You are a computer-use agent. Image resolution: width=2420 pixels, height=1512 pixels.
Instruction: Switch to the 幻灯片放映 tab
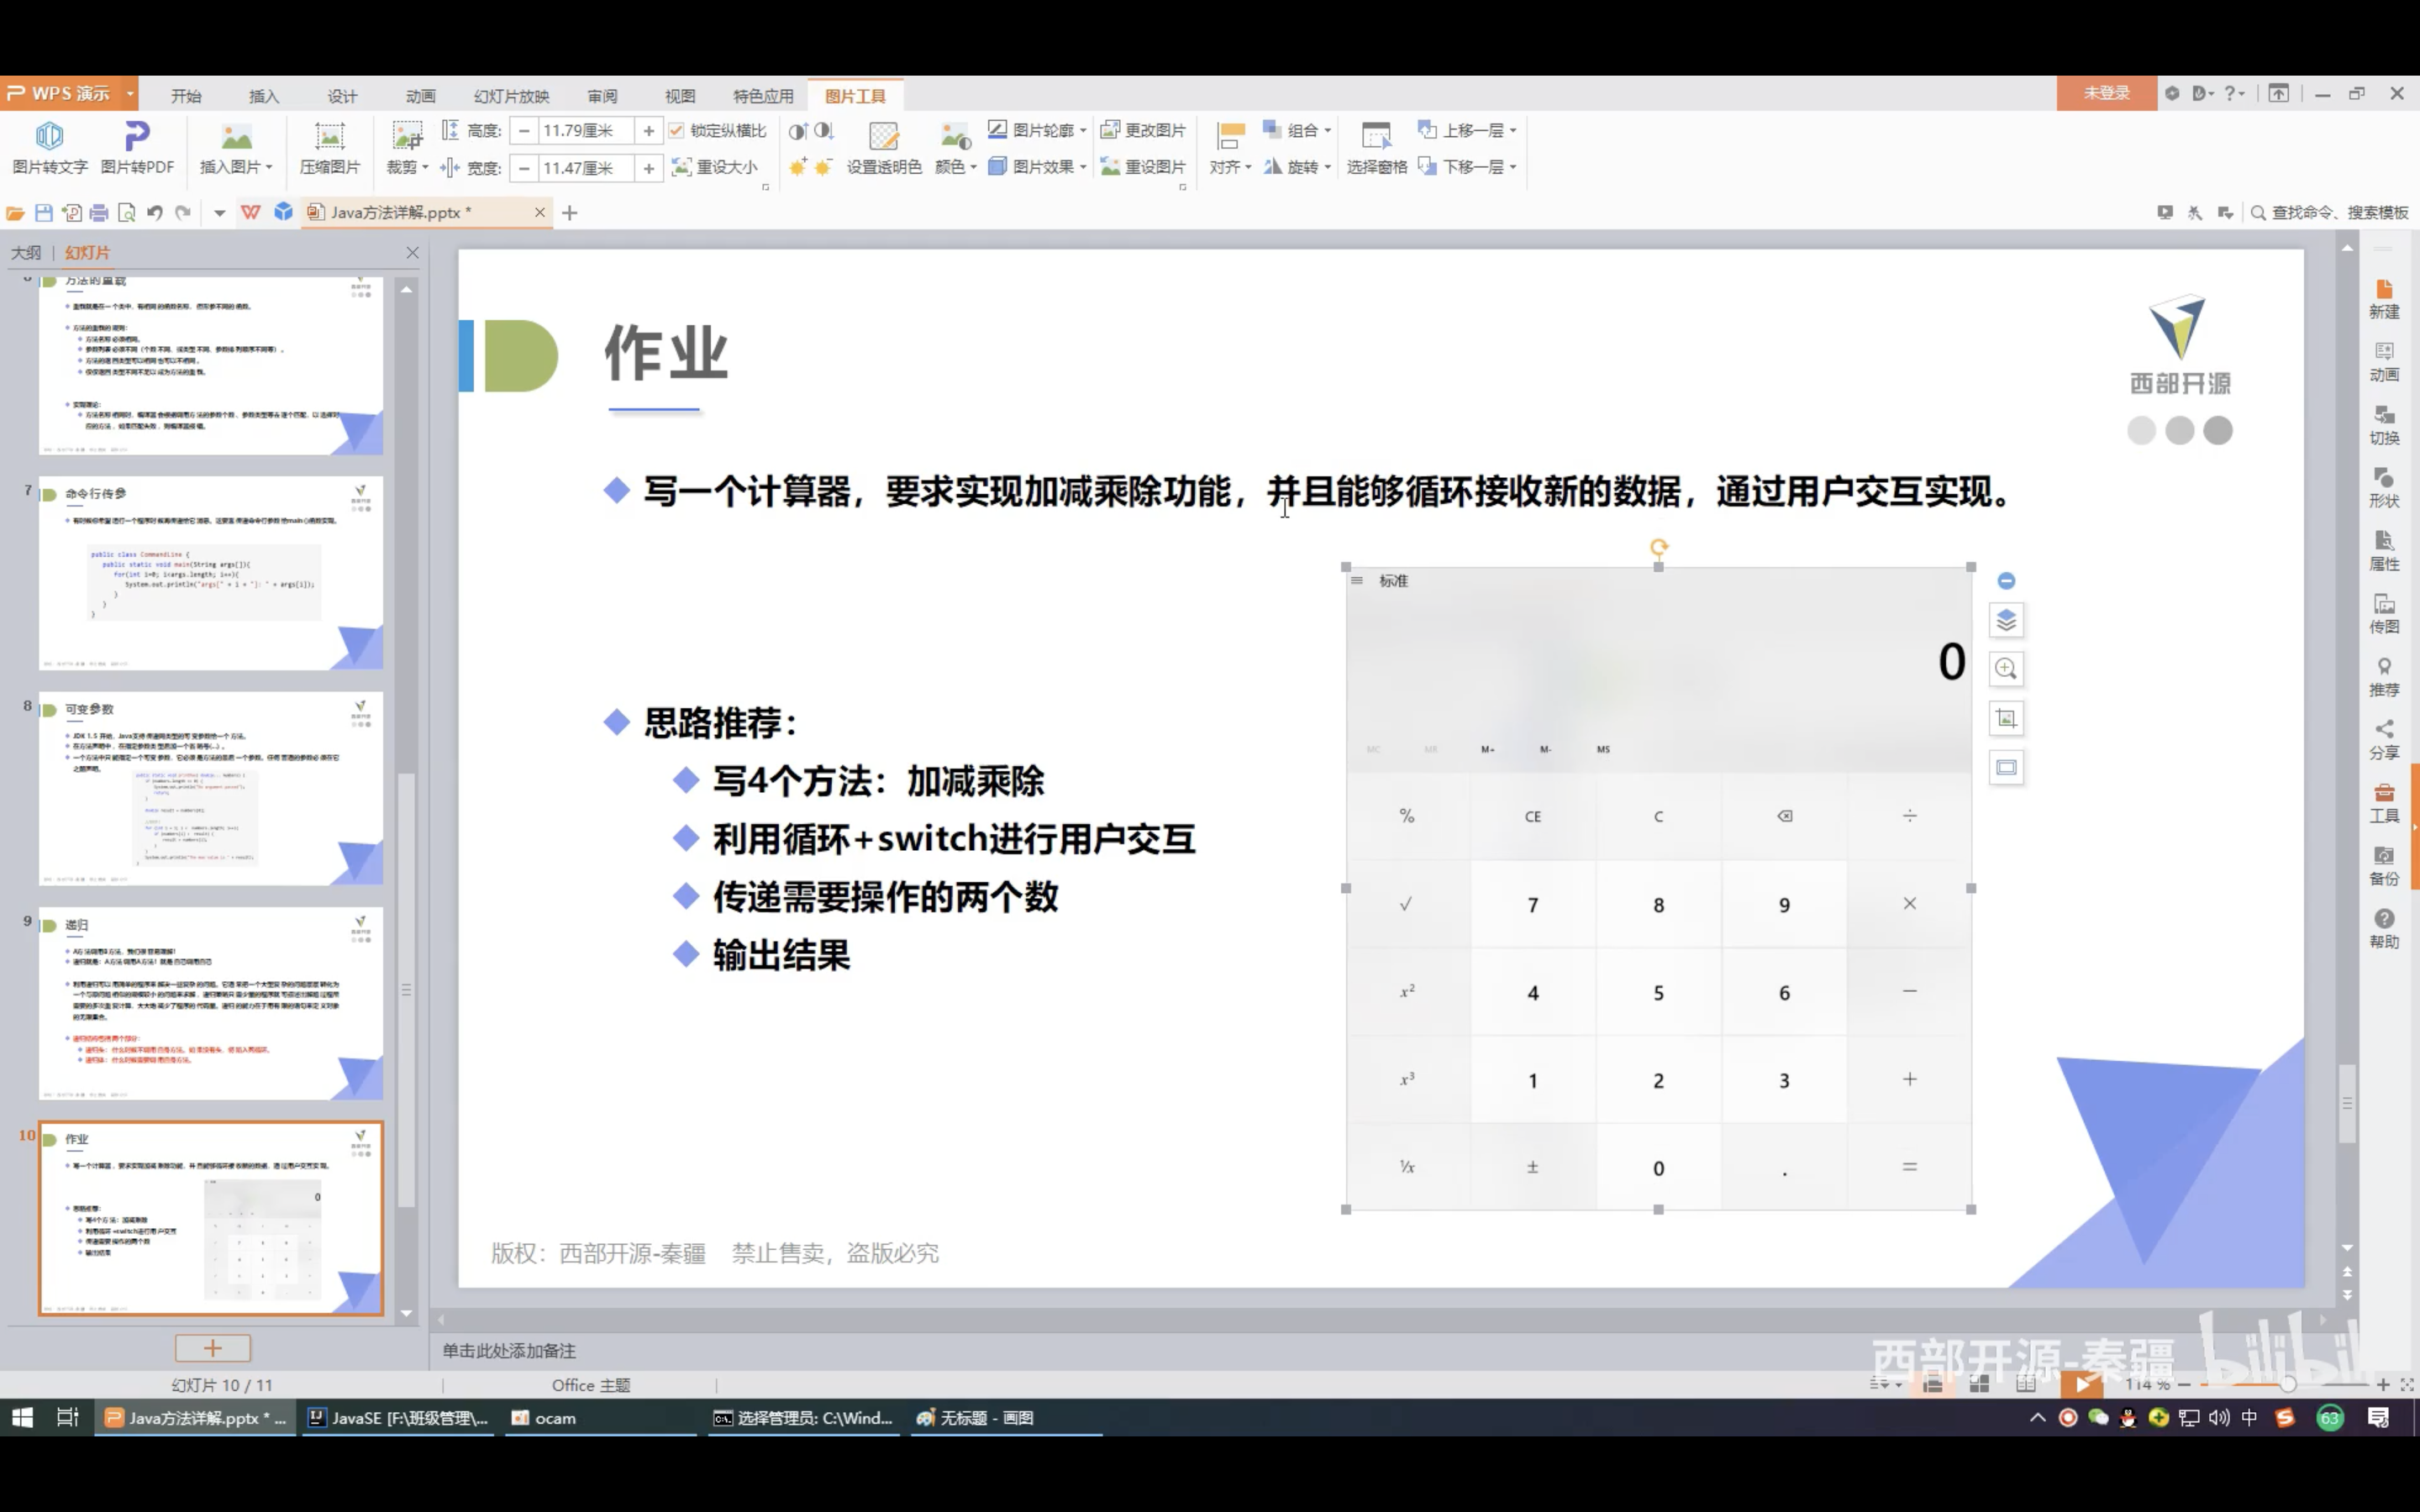pos(511,96)
